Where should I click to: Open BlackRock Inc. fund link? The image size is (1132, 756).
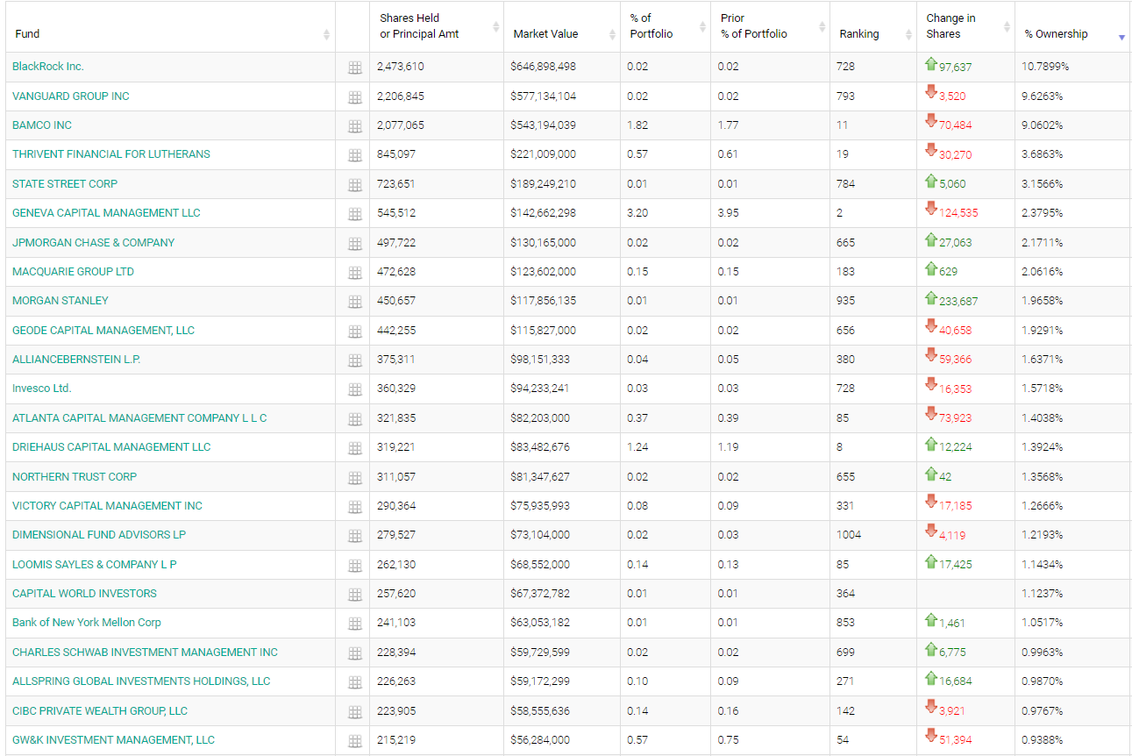[48, 67]
